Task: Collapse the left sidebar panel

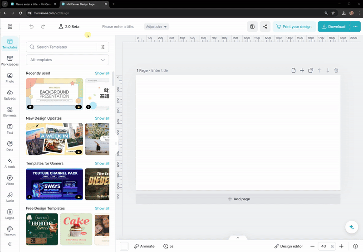Action: pos(10,244)
